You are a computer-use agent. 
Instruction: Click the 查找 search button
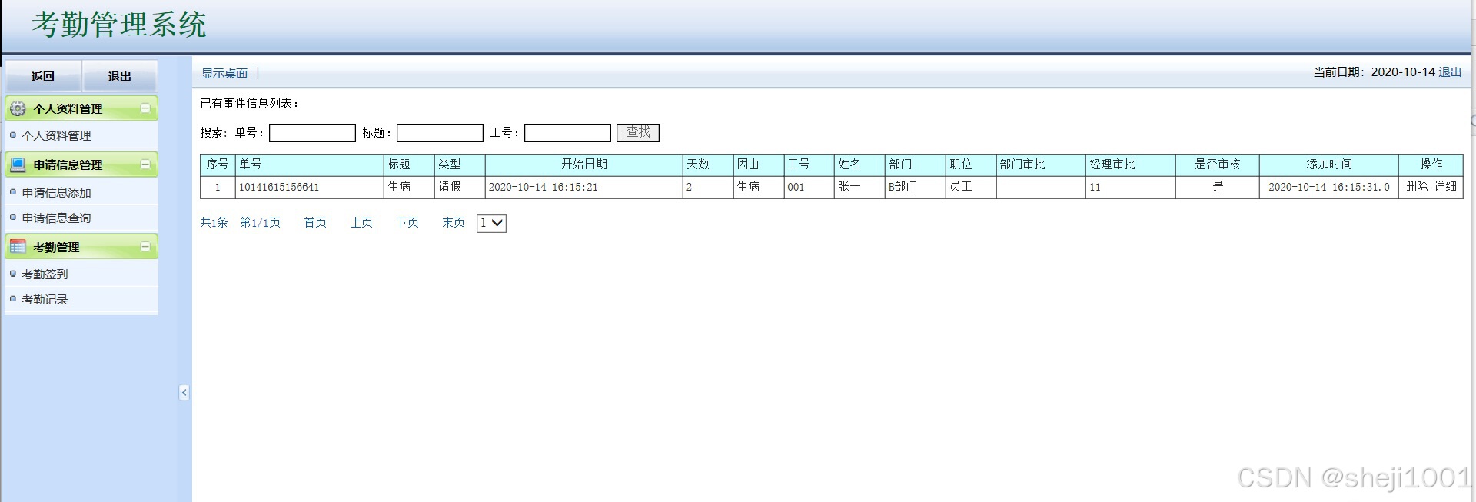[x=638, y=132]
